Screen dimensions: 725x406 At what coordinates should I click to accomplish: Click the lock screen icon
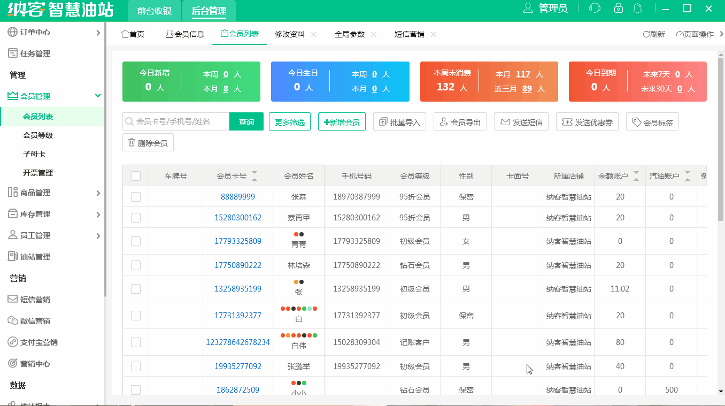tap(618, 8)
